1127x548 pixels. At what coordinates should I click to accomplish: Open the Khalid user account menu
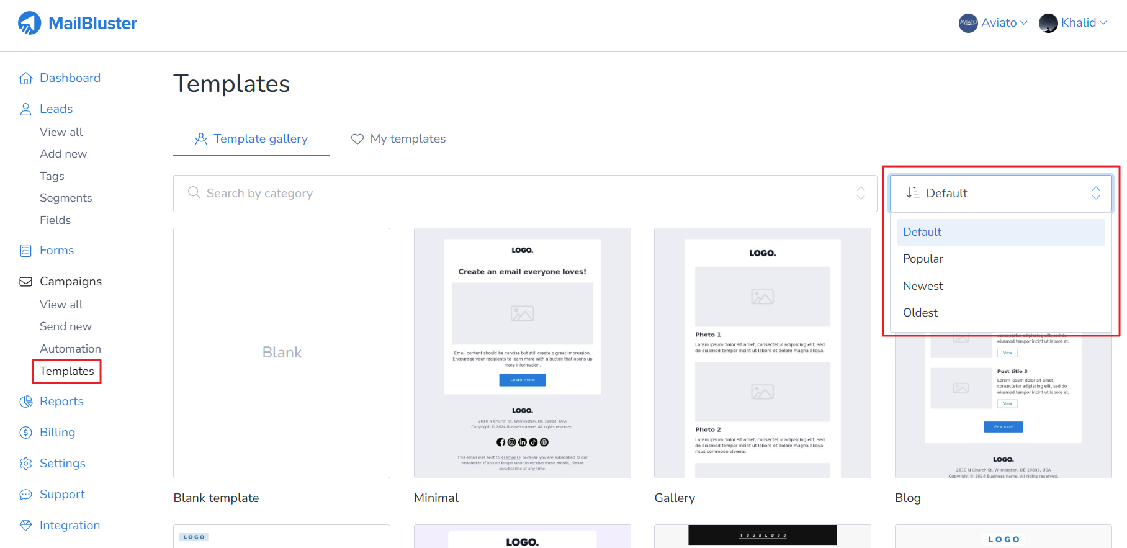coord(1073,23)
